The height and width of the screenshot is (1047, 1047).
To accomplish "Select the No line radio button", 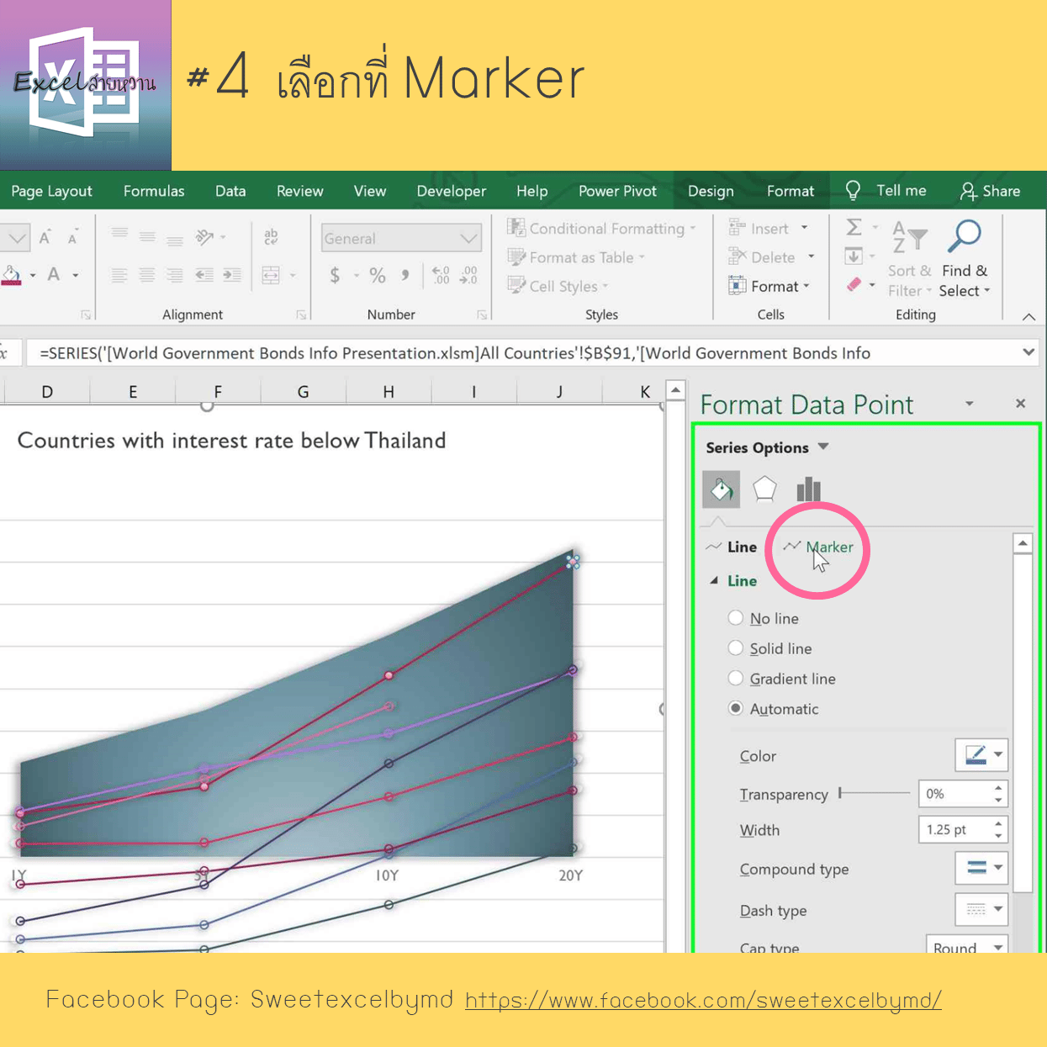I will pos(736,618).
